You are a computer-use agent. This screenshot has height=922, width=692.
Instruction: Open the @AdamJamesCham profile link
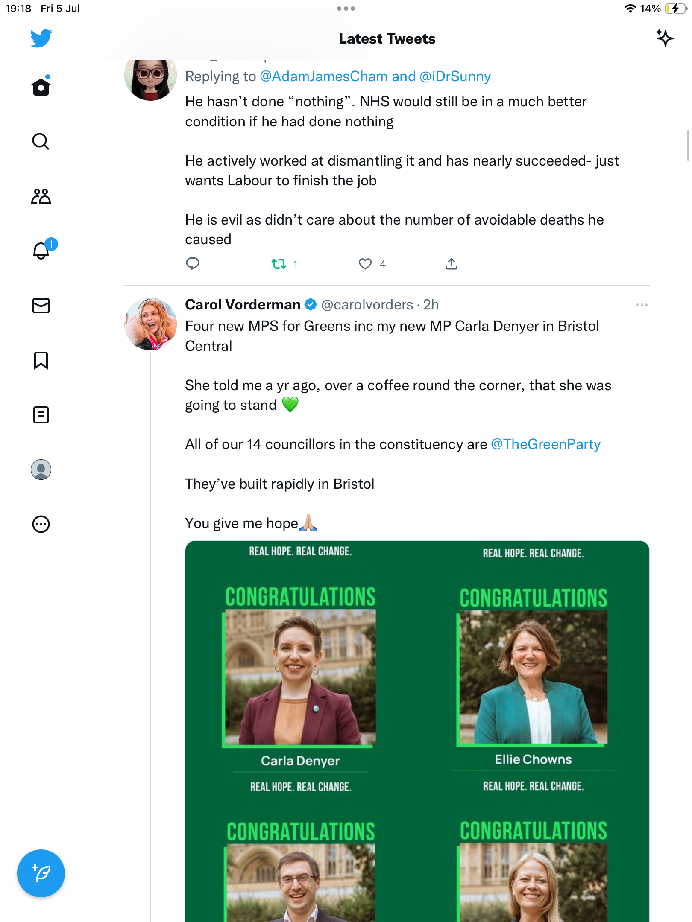[x=323, y=76]
